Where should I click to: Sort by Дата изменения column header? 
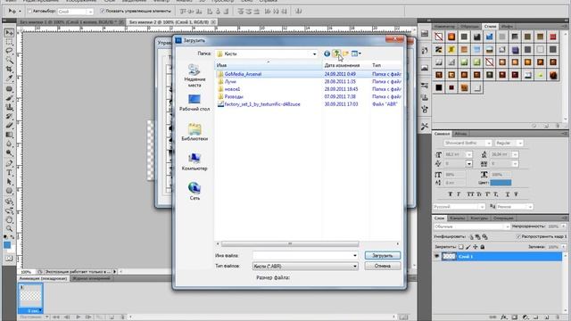pos(346,65)
